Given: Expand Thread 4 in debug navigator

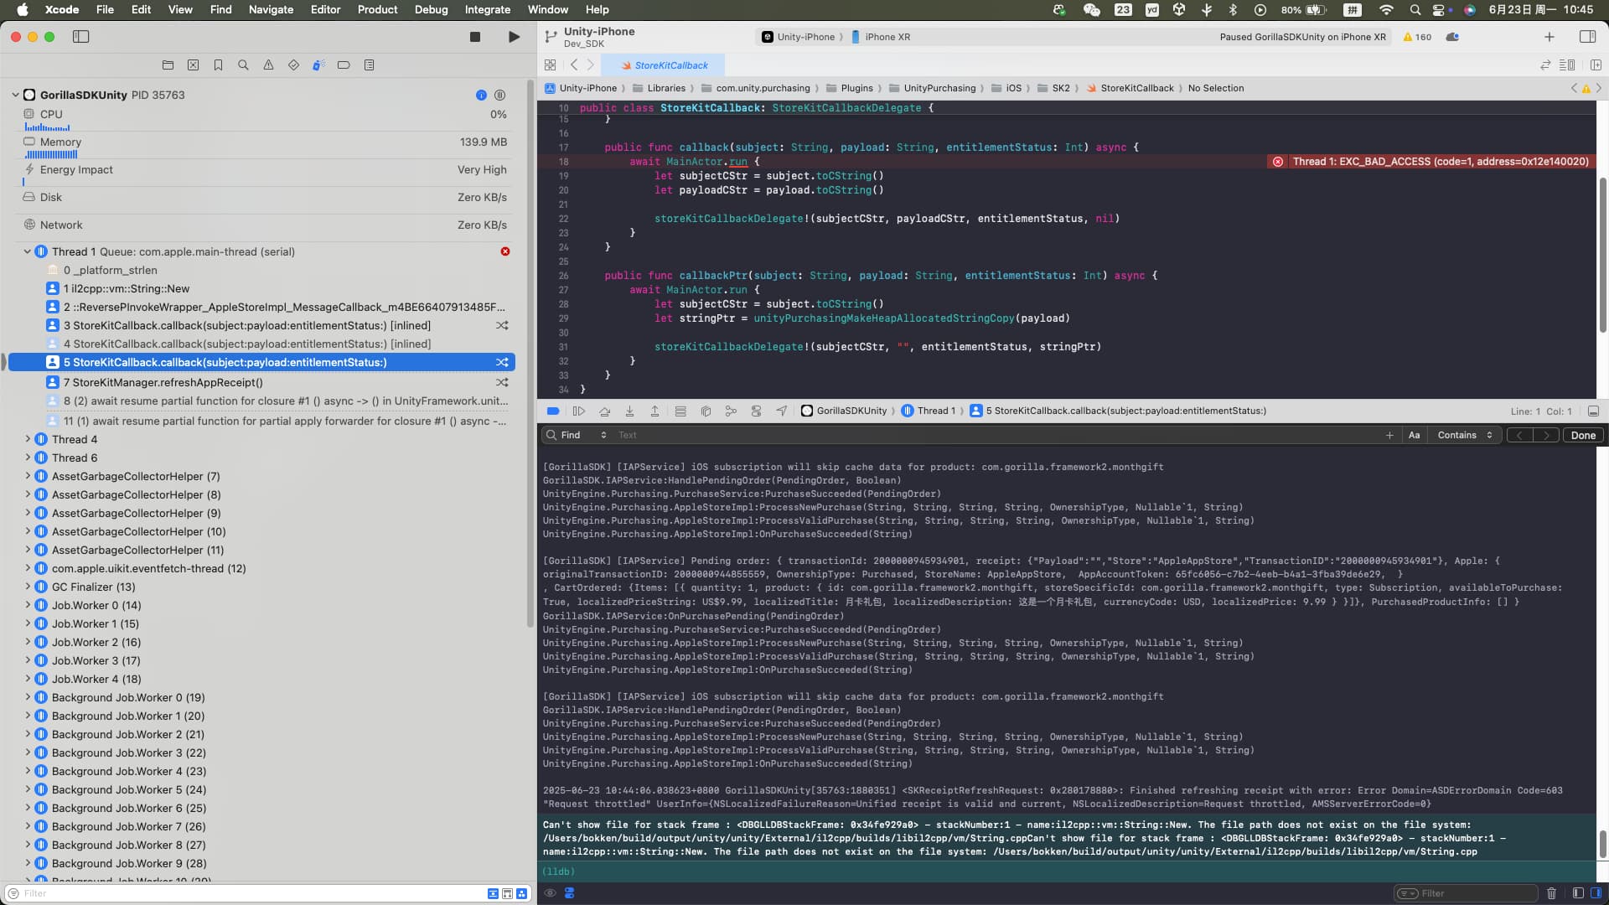Looking at the screenshot, I should pyautogui.click(x=28, y=439).
